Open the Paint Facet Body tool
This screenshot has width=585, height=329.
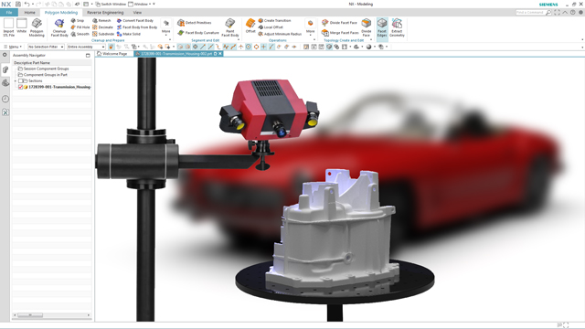(229, 27)
